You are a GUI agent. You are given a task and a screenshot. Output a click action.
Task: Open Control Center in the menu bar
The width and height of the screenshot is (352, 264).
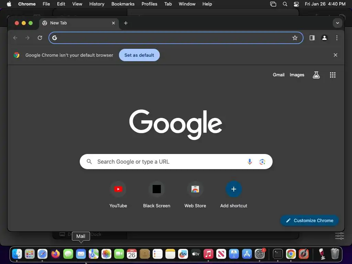(296, 4)
